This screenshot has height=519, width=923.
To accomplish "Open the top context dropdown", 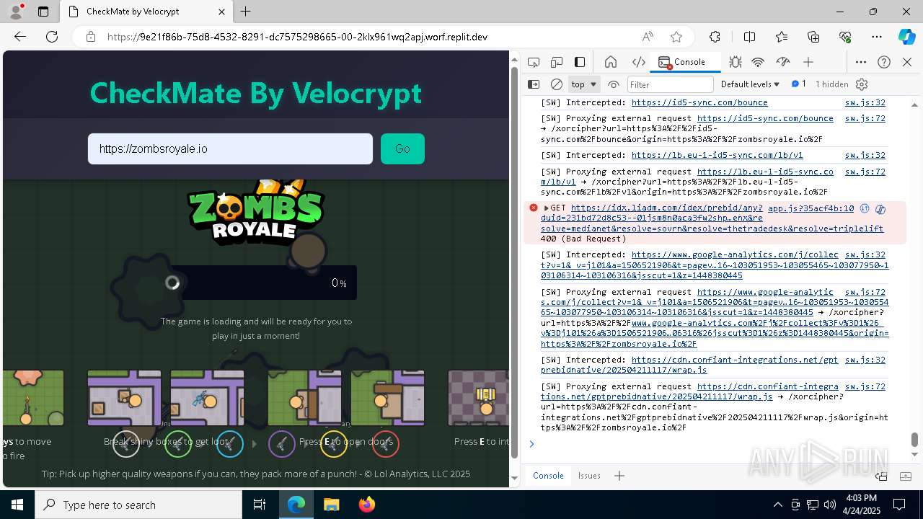I will [584, 84].
